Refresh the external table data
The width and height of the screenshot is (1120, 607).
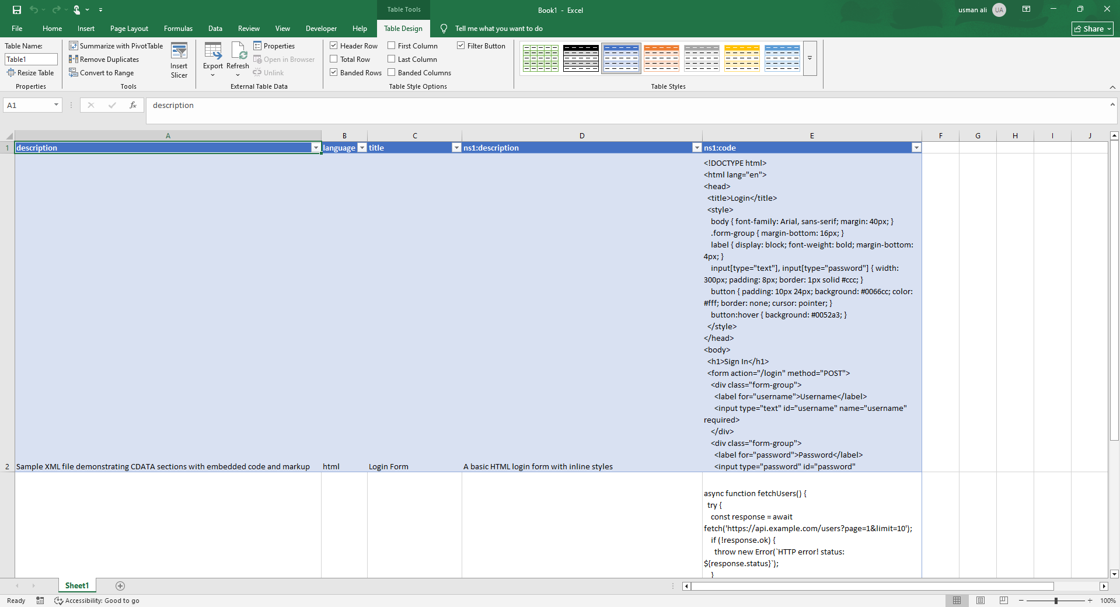click(238, 60)
